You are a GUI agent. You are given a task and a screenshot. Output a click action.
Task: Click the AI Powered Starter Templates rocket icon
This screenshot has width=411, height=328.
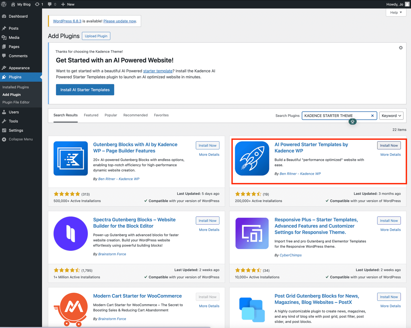(252, 158)
